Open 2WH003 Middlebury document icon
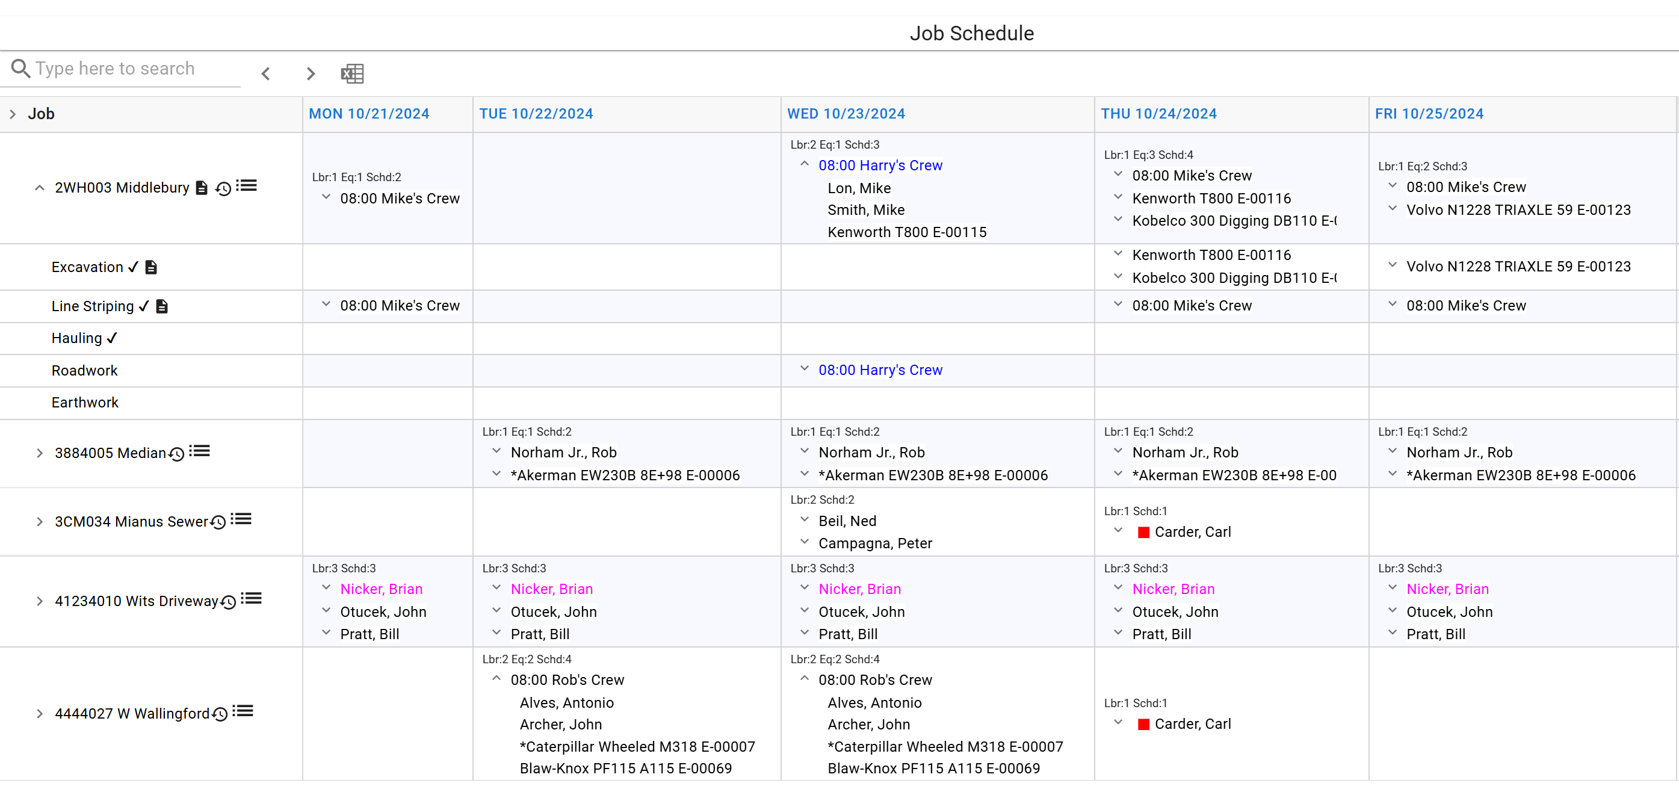1679x789 pixels. [x=202, y=188]
